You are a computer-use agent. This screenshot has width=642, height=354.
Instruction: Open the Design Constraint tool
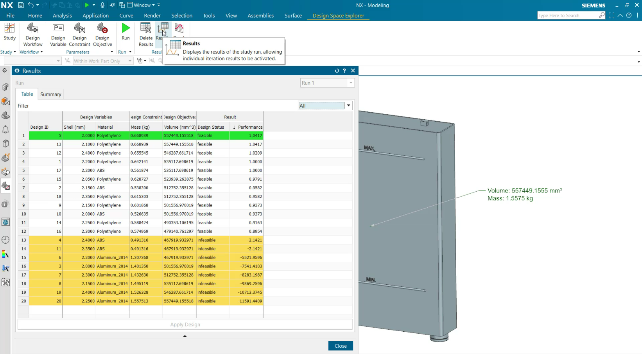[x=79, y=34]
